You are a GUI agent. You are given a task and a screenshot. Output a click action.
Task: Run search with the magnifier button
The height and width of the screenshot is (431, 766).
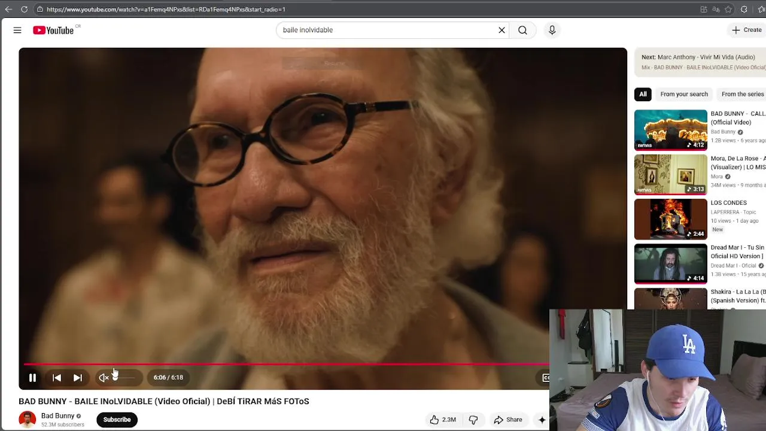[x=522, y=30]
